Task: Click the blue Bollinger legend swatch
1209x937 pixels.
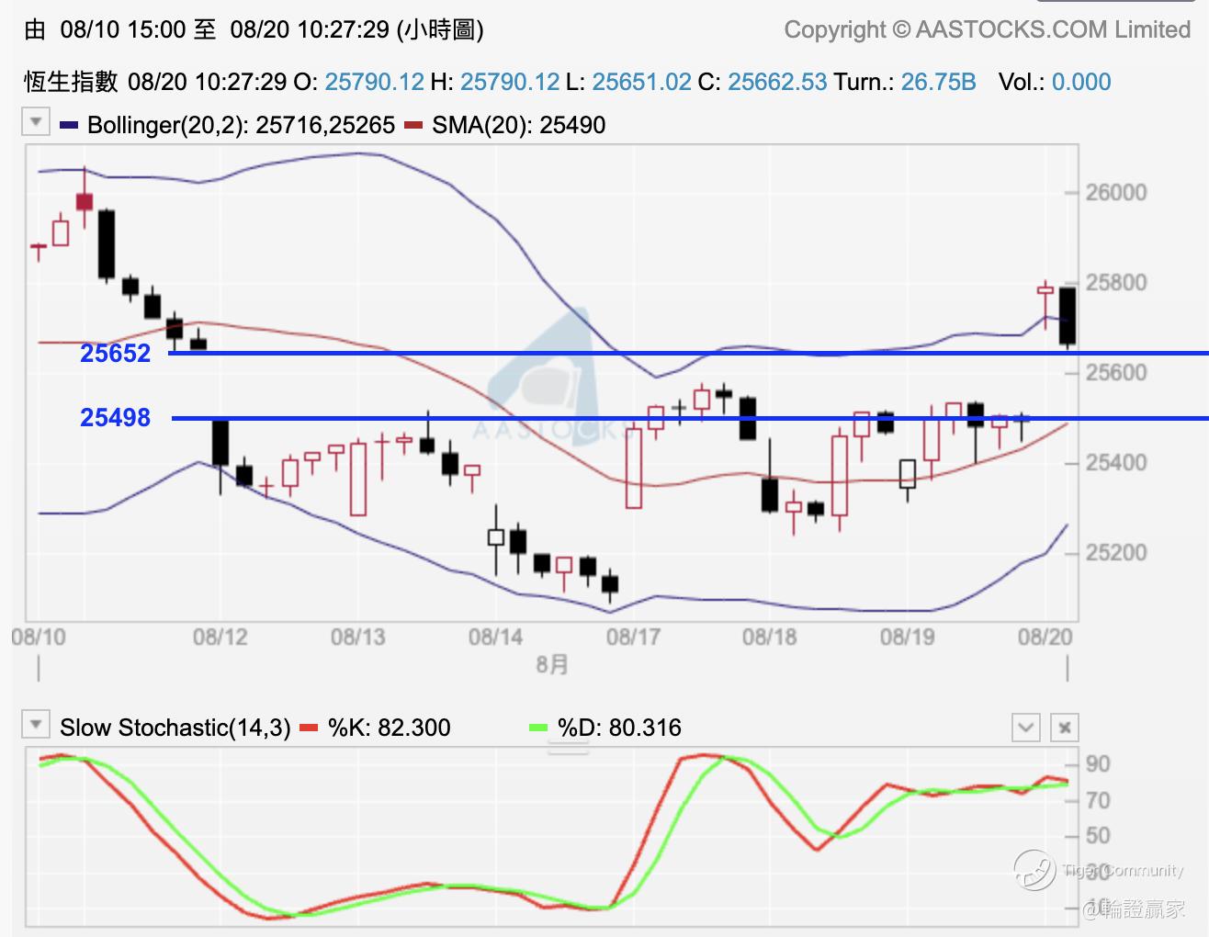Action: click(69, 125)
